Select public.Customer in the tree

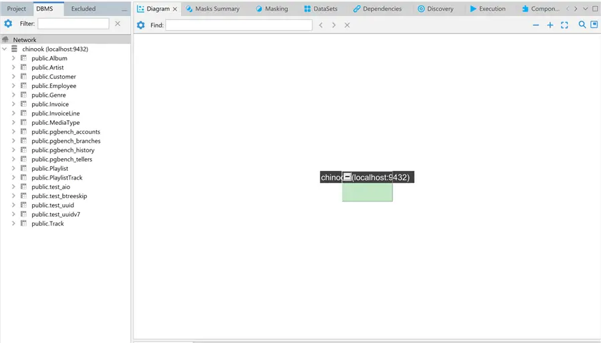pos(53,77)
